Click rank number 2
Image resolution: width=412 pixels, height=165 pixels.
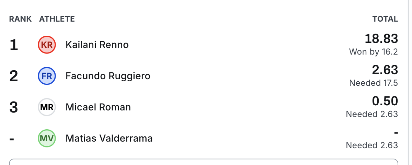click(x=14, y=76)
